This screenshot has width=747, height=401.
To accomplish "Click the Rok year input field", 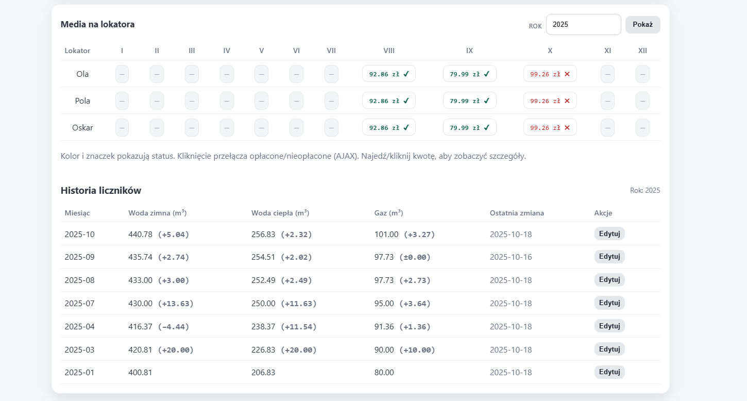I will (583, 24).
